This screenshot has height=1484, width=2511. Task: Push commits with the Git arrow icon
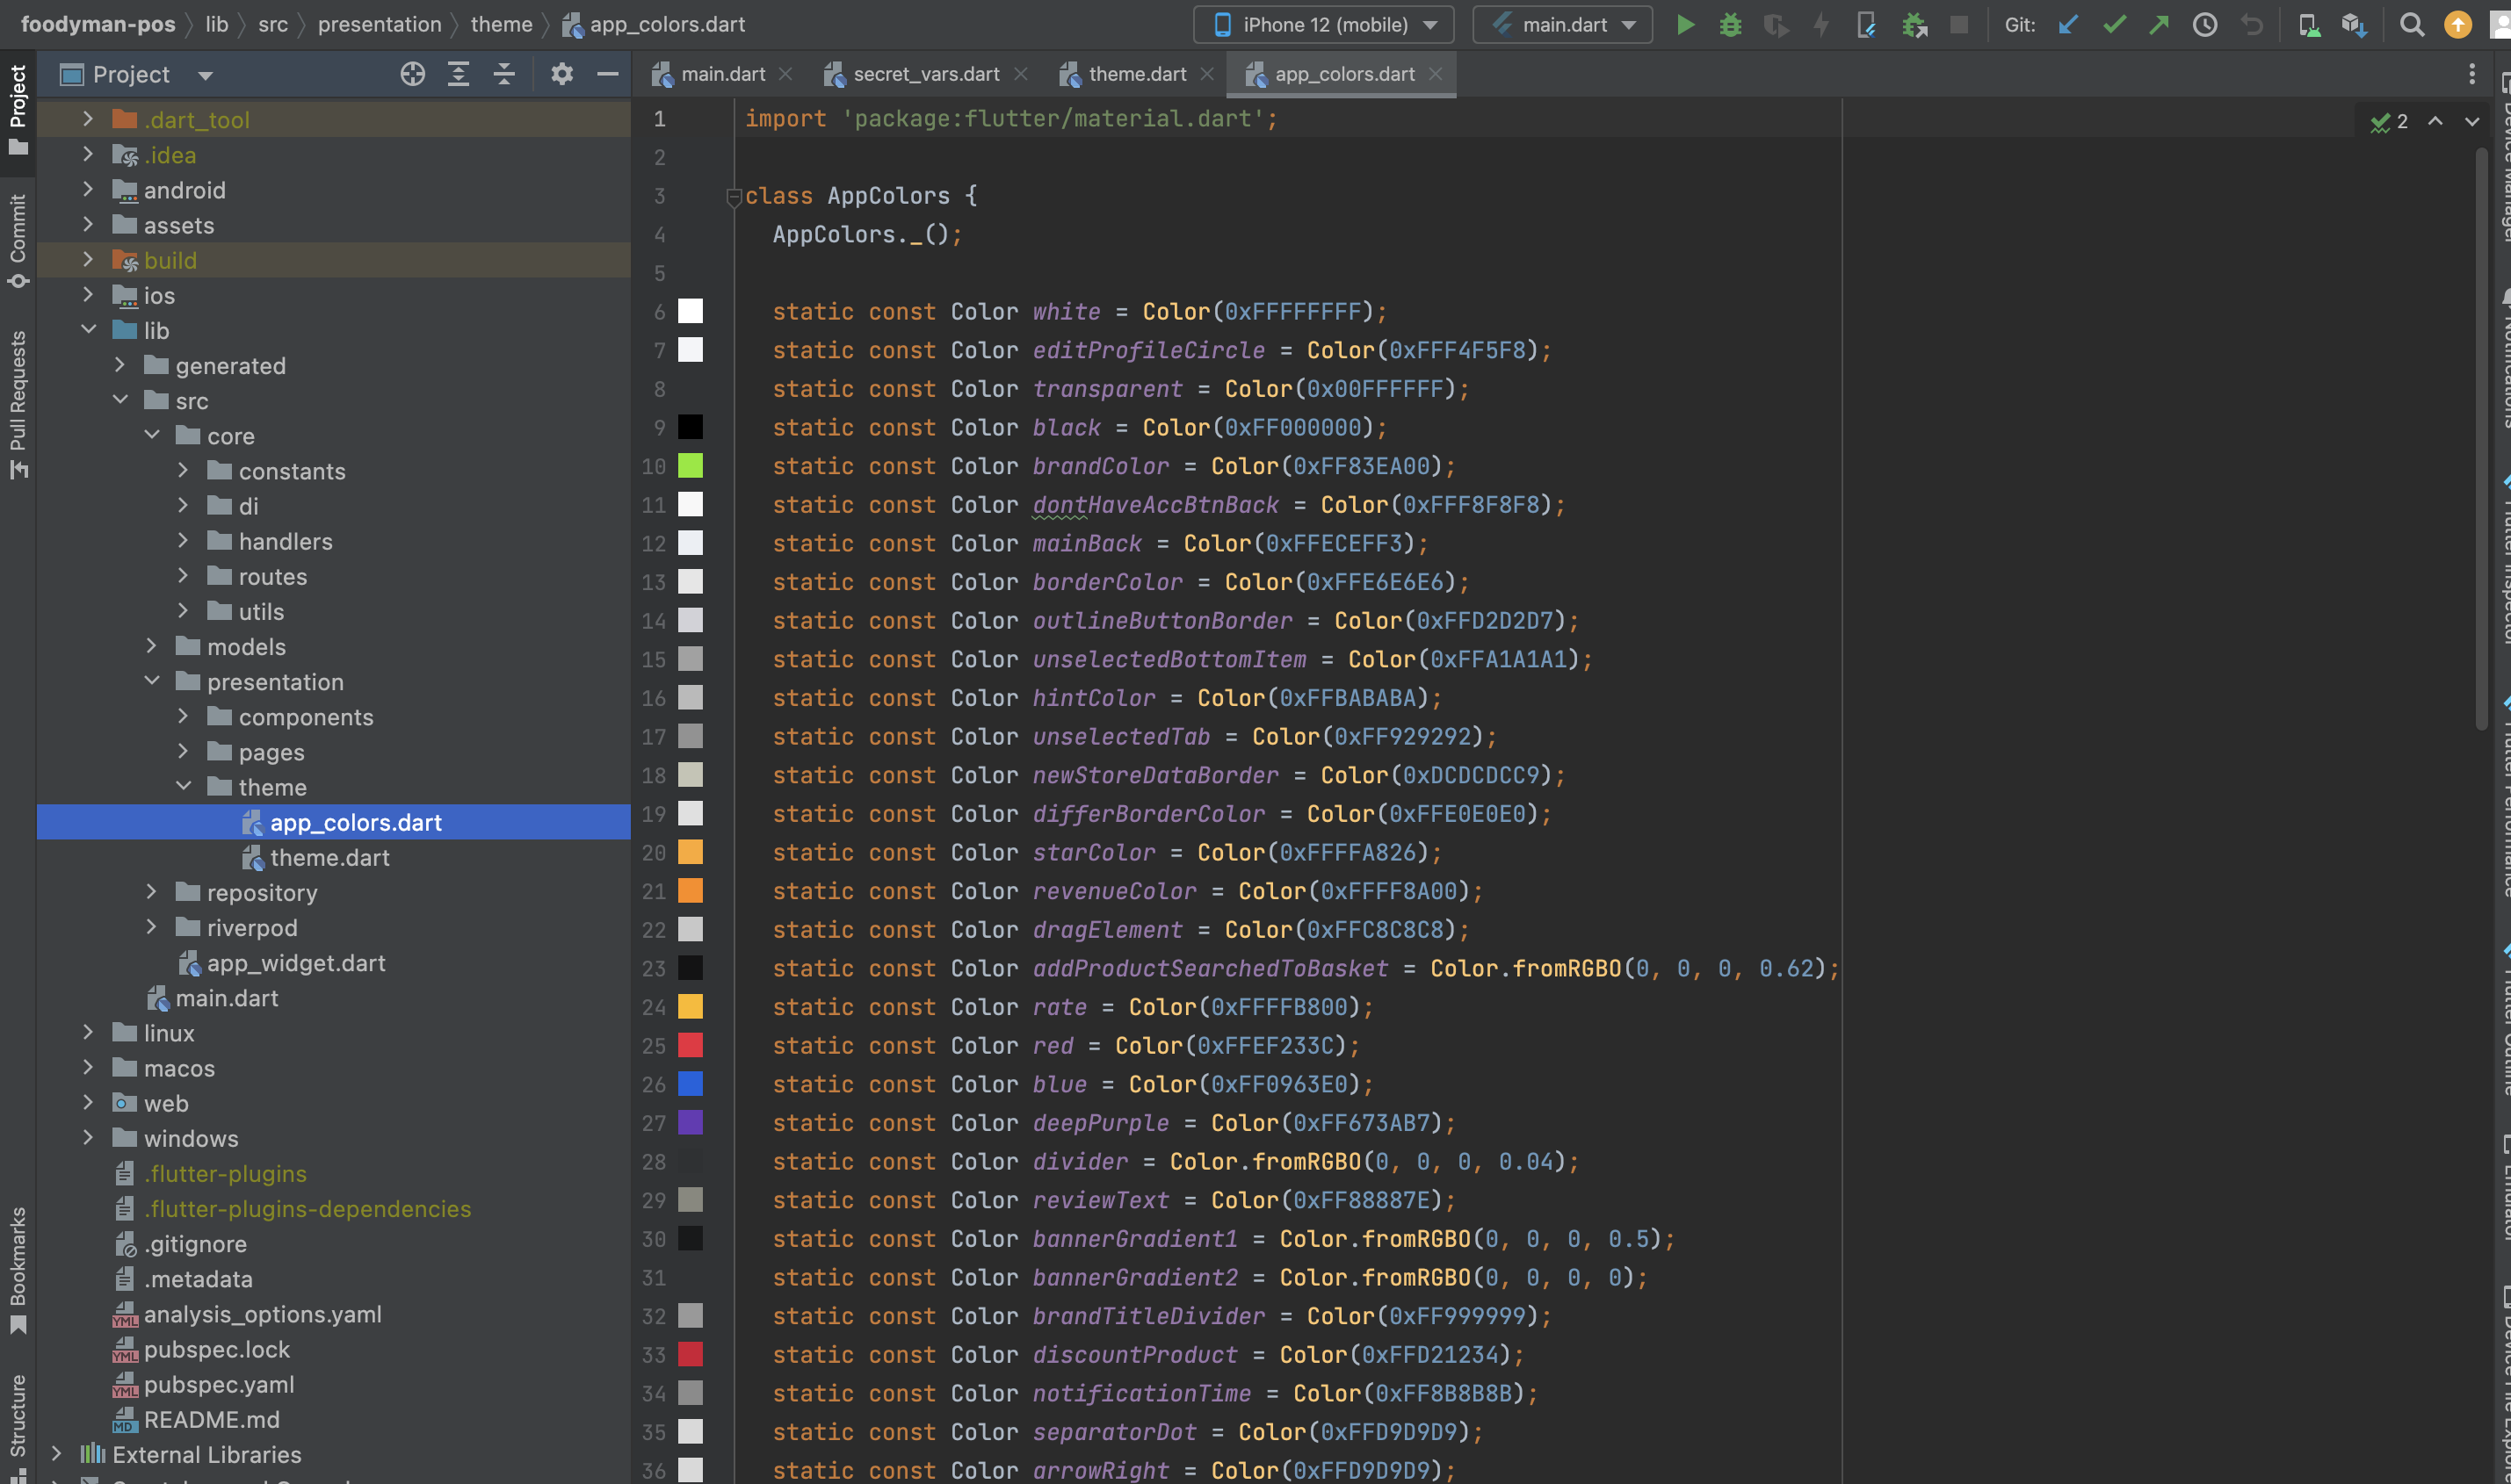(x=2159, y=25)
